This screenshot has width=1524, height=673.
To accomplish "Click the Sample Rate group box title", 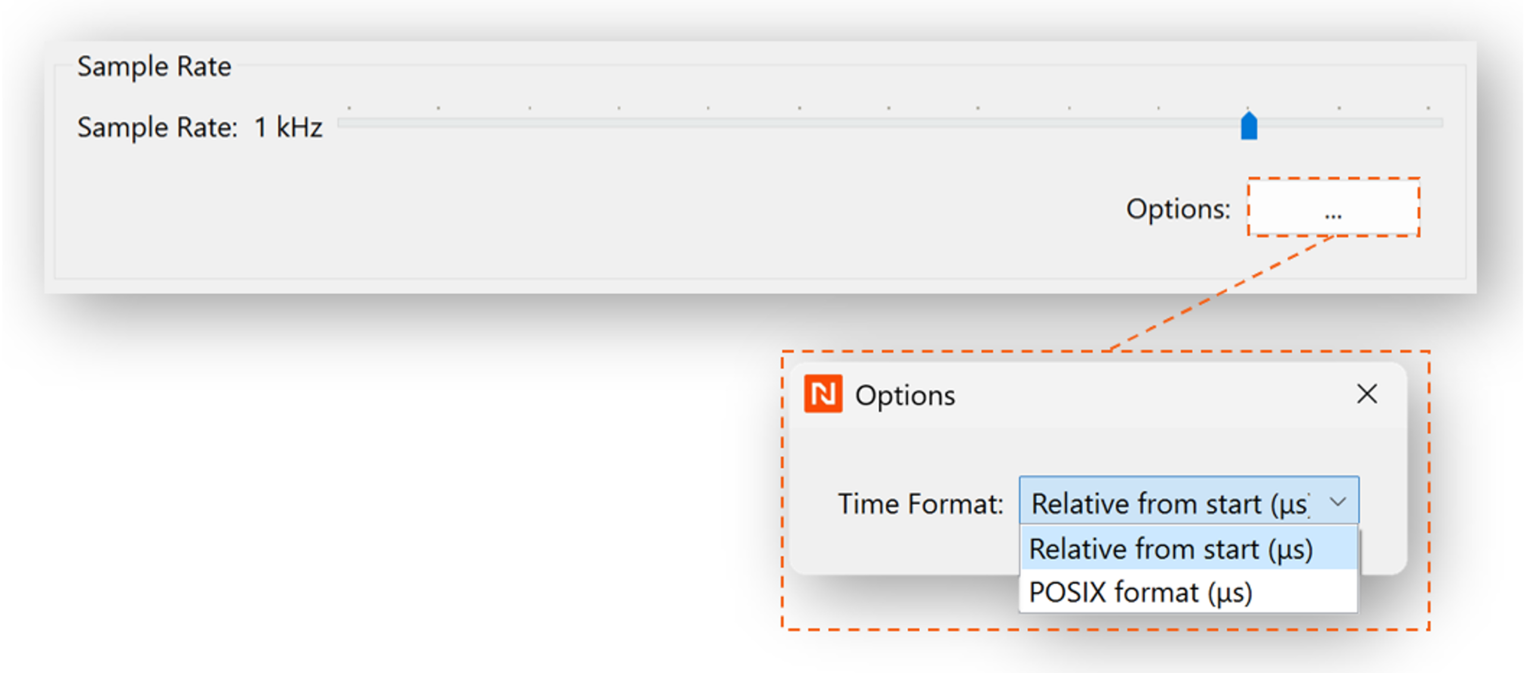I will pyautogui.click(x=154, y=66).
